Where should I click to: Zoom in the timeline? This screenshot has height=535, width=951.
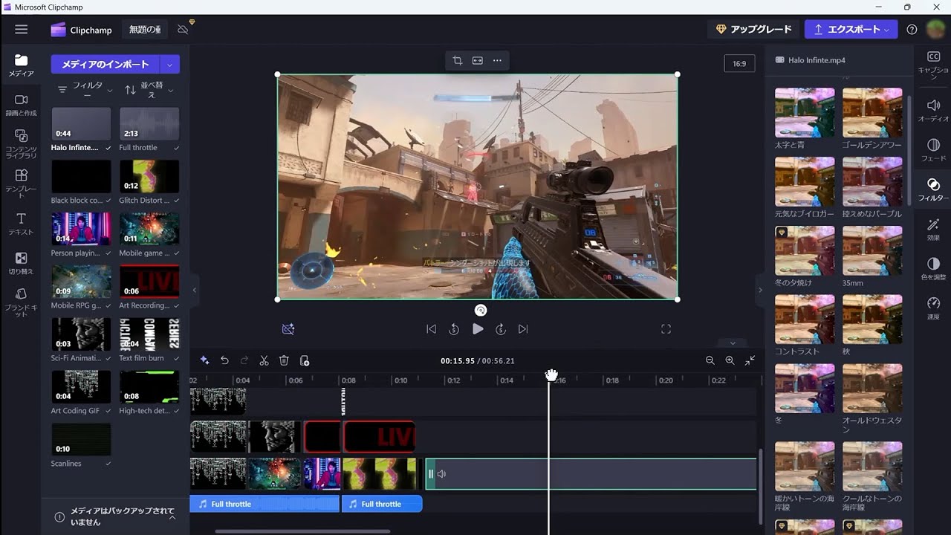pos(730,360)
